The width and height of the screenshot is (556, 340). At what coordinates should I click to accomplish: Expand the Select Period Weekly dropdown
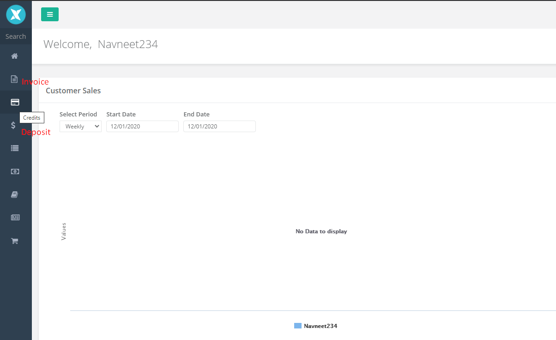pos(80,127)
